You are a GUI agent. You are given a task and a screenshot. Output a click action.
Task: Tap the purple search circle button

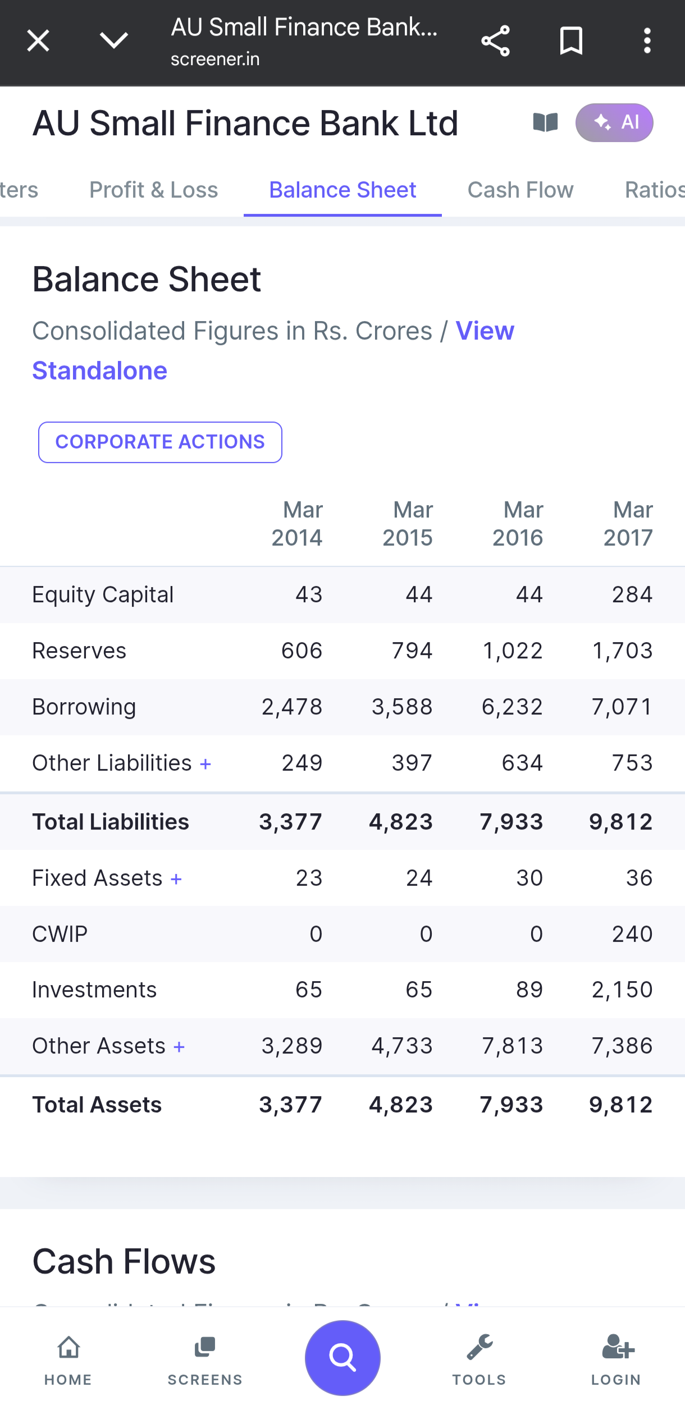(342, 1357)
